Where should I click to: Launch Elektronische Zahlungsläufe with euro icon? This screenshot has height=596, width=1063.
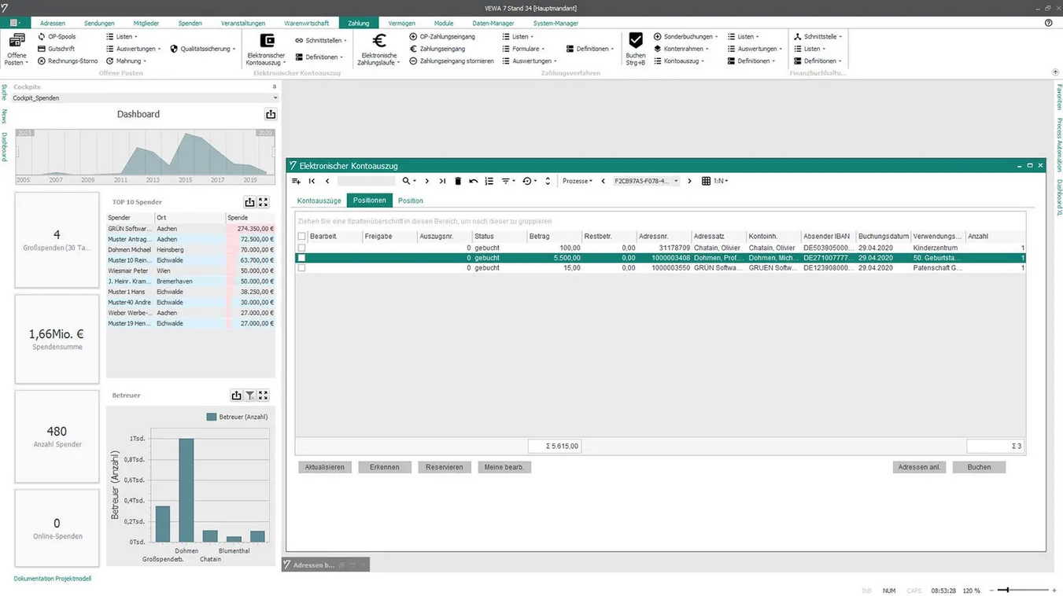point(379,49)
